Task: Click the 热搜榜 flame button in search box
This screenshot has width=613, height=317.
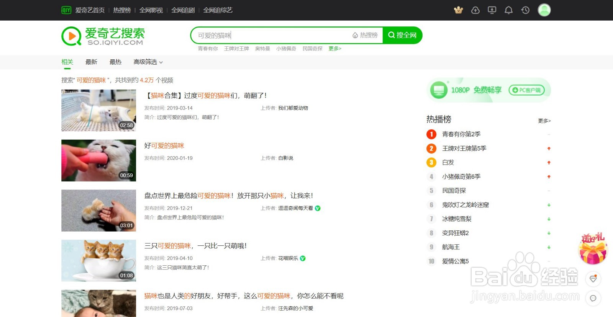Action: tap(365, 35)
